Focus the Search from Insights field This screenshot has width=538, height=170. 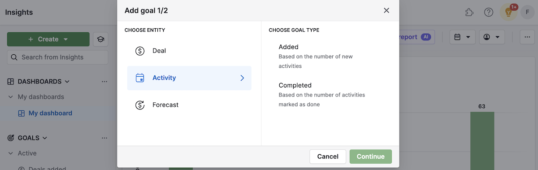pos(57,57)
